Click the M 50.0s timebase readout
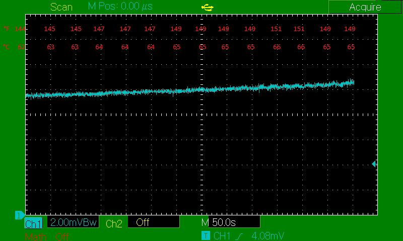 point(231,222)
